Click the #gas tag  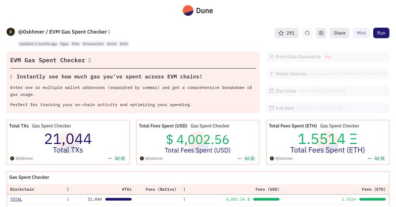(x=64, y=44)
